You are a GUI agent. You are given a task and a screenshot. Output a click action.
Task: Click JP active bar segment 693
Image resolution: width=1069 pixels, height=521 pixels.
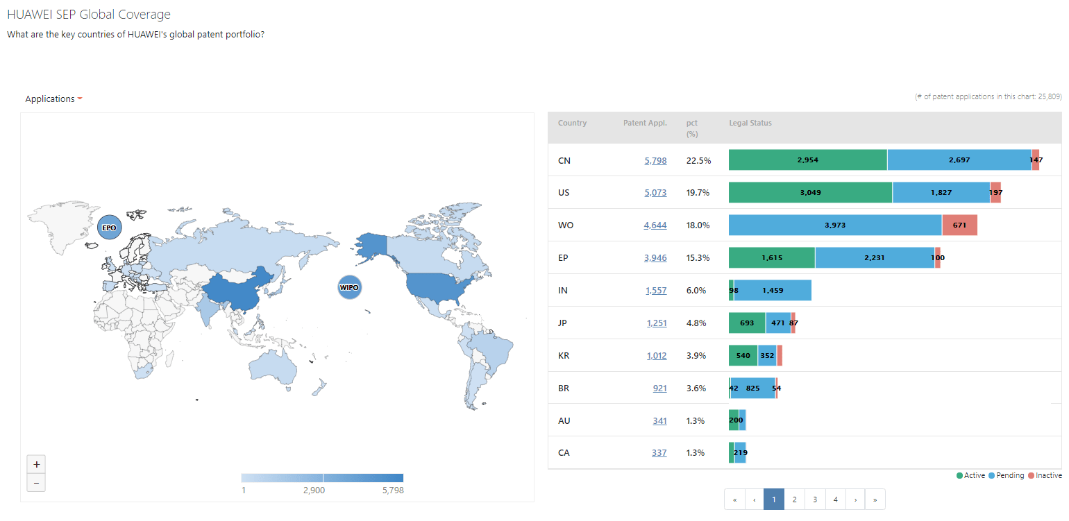(x=747, y=323)
